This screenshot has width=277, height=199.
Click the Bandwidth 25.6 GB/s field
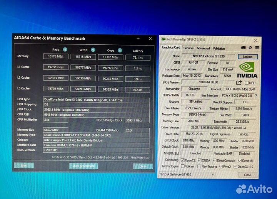(x=242, y=121)
